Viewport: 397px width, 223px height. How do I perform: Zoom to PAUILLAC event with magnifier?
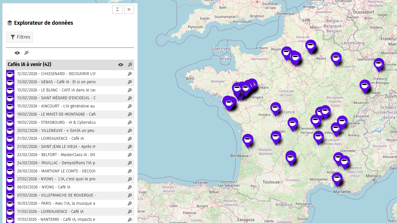[x=130, y=163]
